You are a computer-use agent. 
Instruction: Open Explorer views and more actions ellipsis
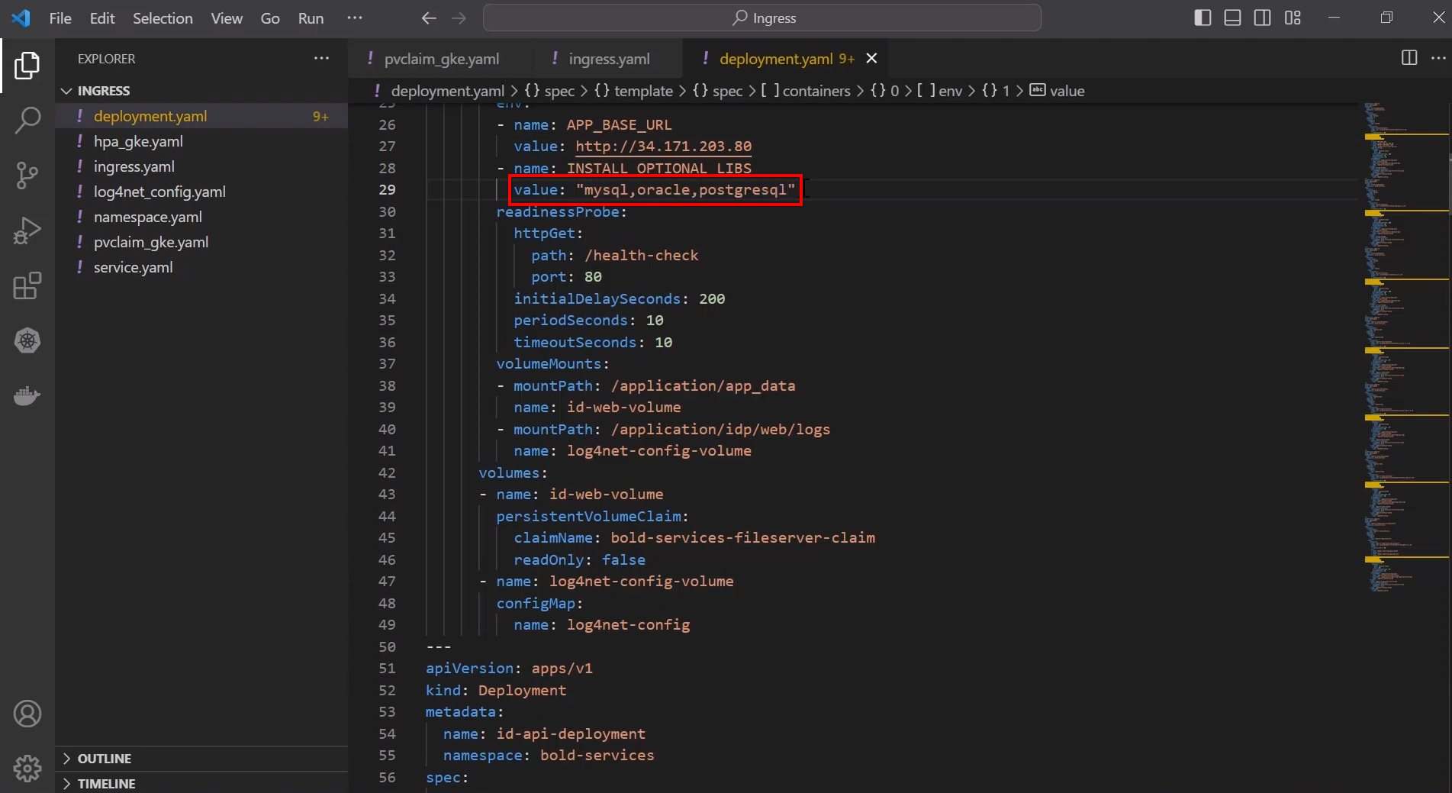click(x=322, y=58)
